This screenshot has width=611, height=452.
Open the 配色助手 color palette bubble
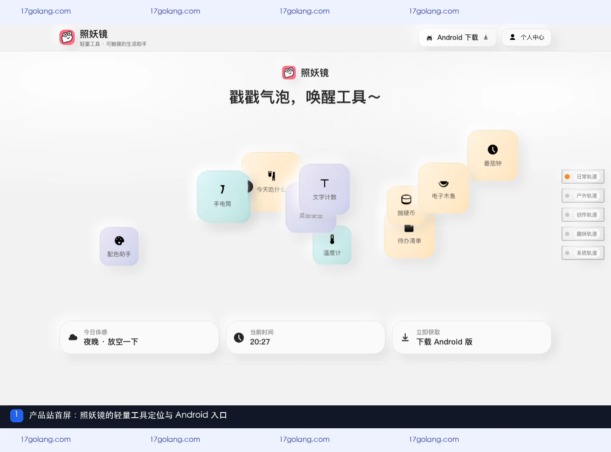[x=119, y=246]
